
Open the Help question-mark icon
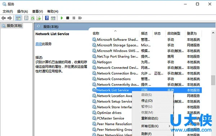tap(47, 18)
